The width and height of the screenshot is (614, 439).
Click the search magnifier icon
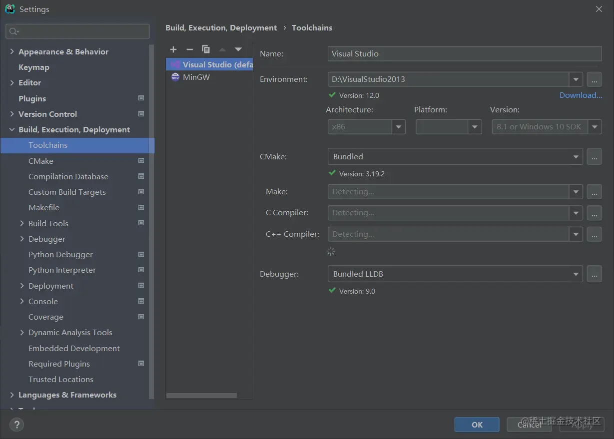click(x=13, y=31)
